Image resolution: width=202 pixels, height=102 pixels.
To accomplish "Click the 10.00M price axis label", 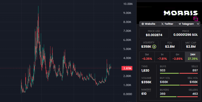I will click(x=128, y=4).
